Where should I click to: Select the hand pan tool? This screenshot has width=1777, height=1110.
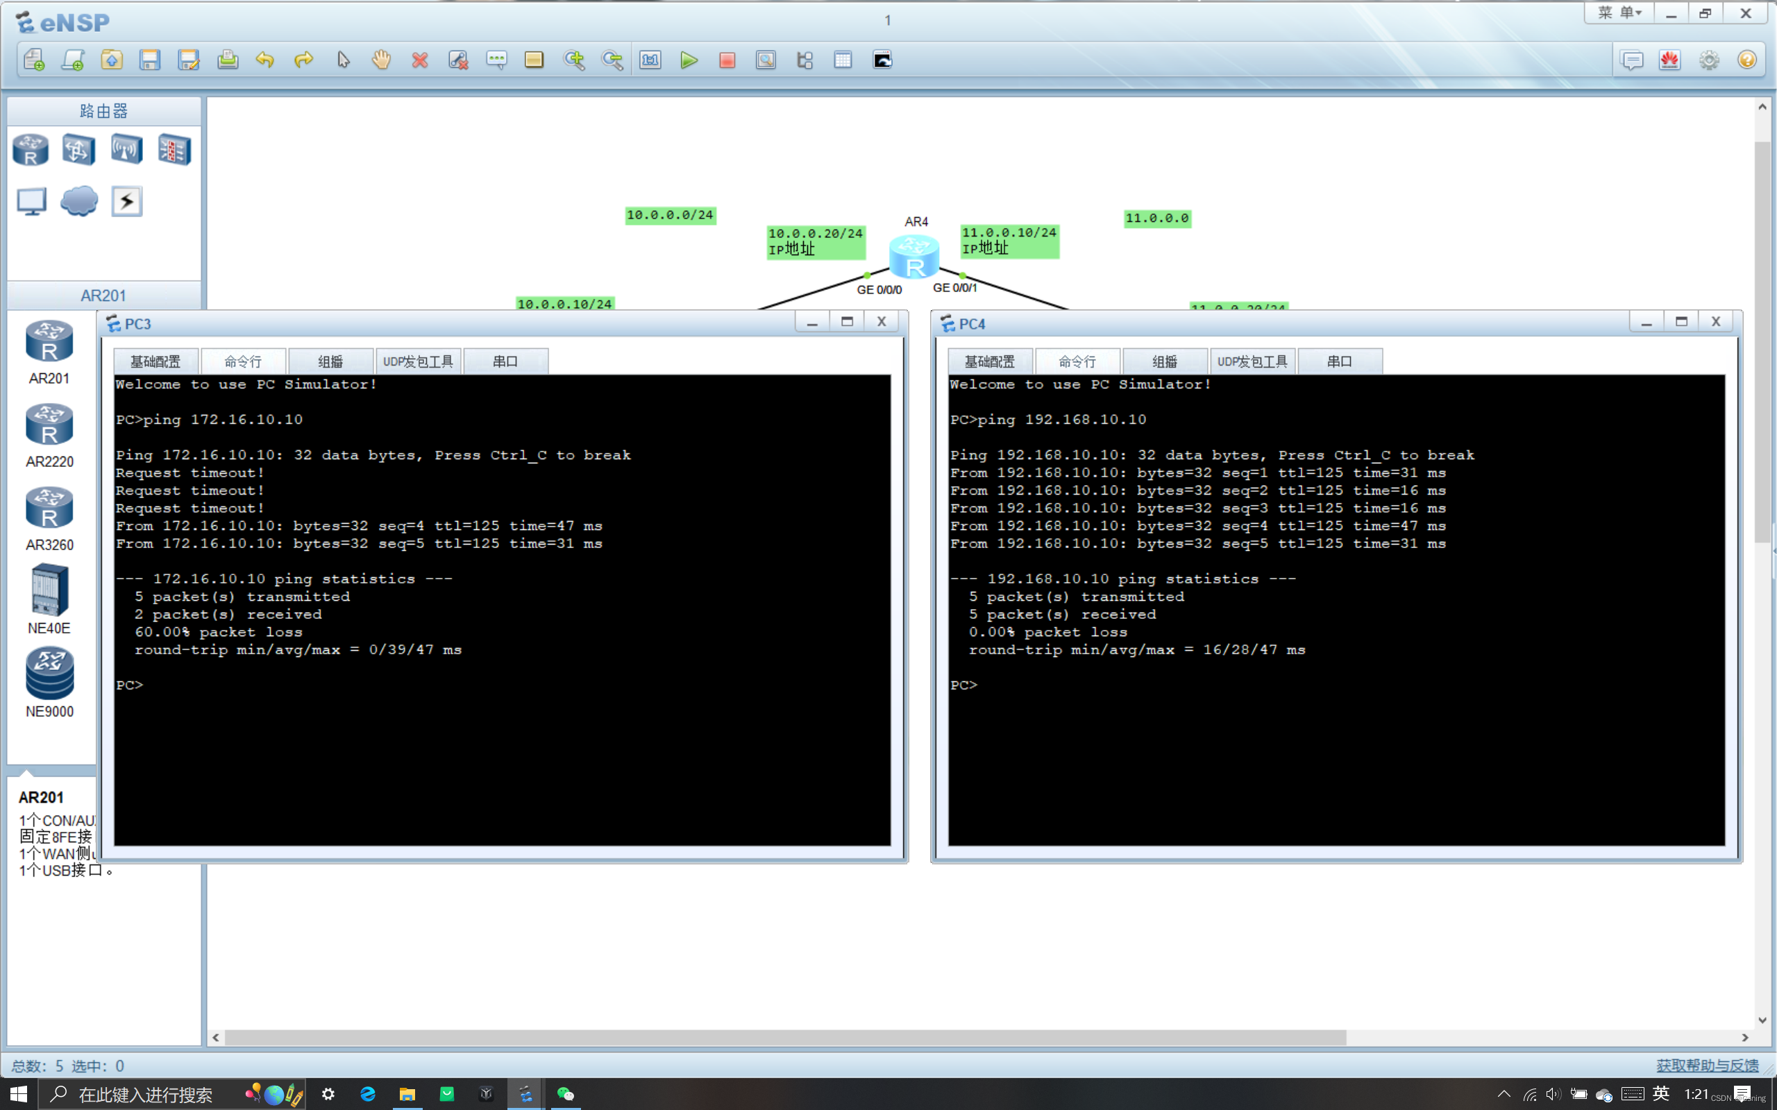click(x=381, y=60)
